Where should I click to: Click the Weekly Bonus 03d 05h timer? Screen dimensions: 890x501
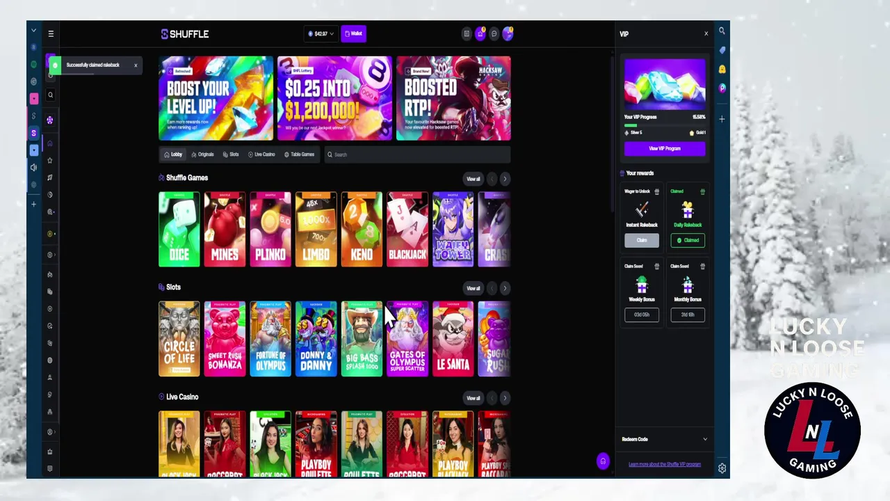[642, 315]
